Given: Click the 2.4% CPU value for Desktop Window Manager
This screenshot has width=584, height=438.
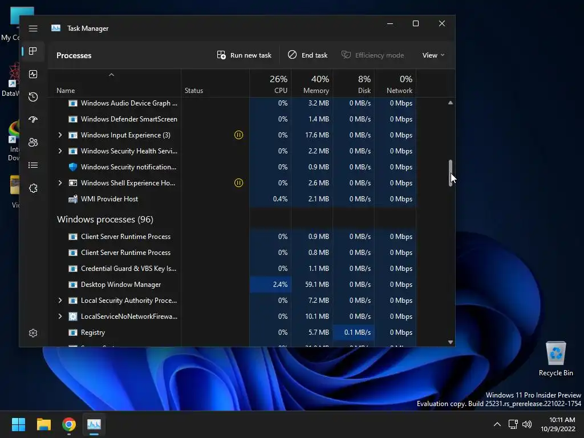Looking at the screenshot, I should coord(280,285).
